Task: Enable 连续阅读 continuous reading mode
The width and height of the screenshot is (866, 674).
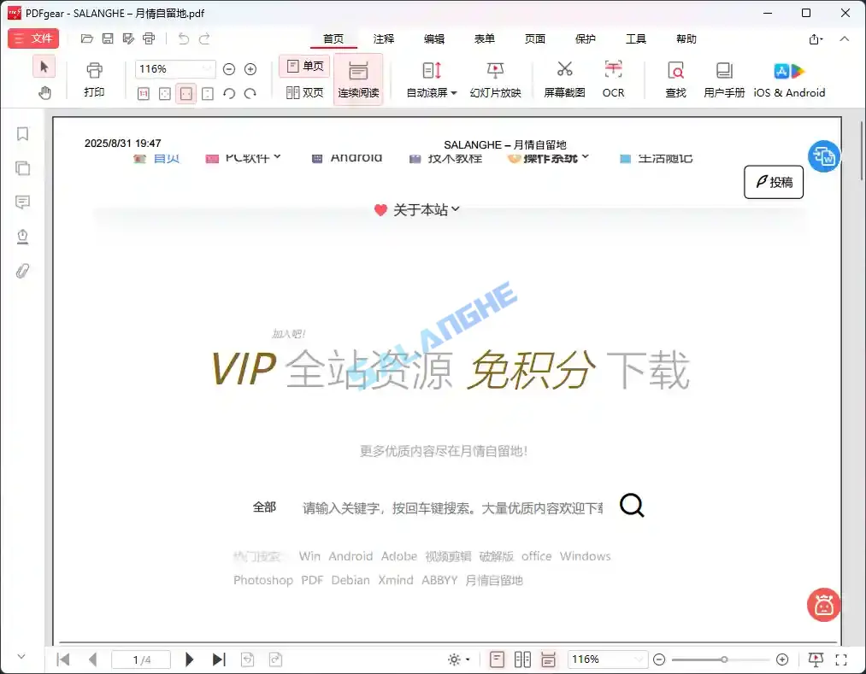Action: [x=358, y=79]
